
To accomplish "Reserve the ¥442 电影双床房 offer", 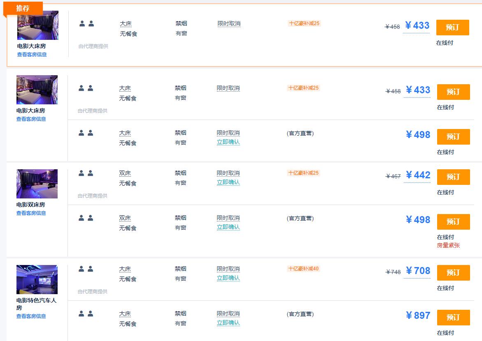I will pos(453,177).
